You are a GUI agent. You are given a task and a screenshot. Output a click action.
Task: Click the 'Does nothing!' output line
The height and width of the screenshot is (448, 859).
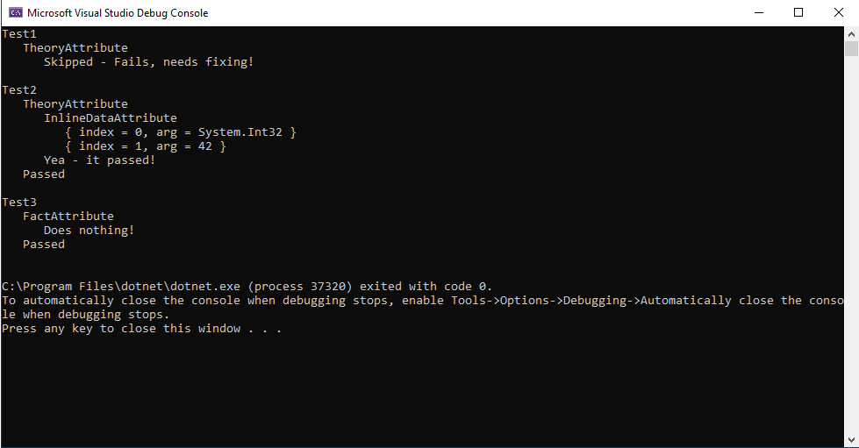89,230
